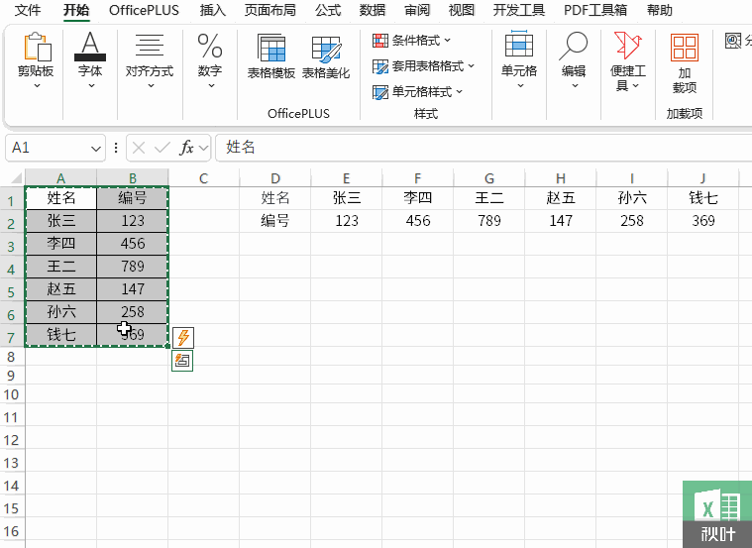Open the add-ins (加载项) icon

pyautogui.click(x=685, y=50)
